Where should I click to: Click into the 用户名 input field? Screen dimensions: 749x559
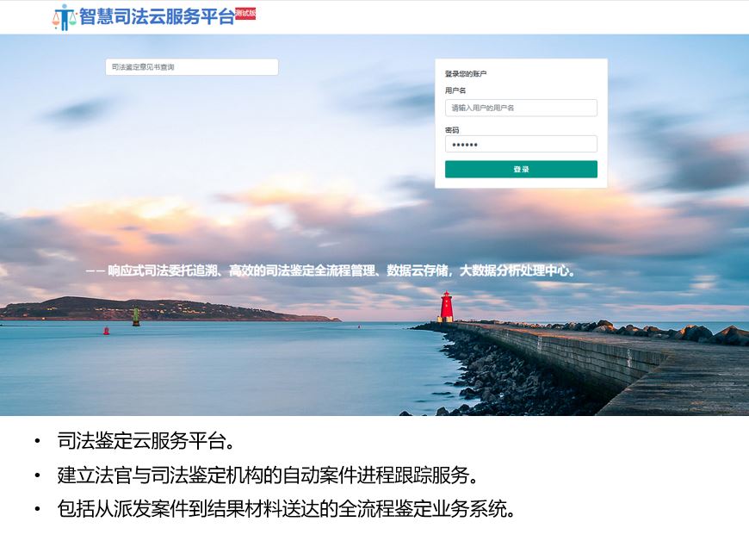(521, 108)
